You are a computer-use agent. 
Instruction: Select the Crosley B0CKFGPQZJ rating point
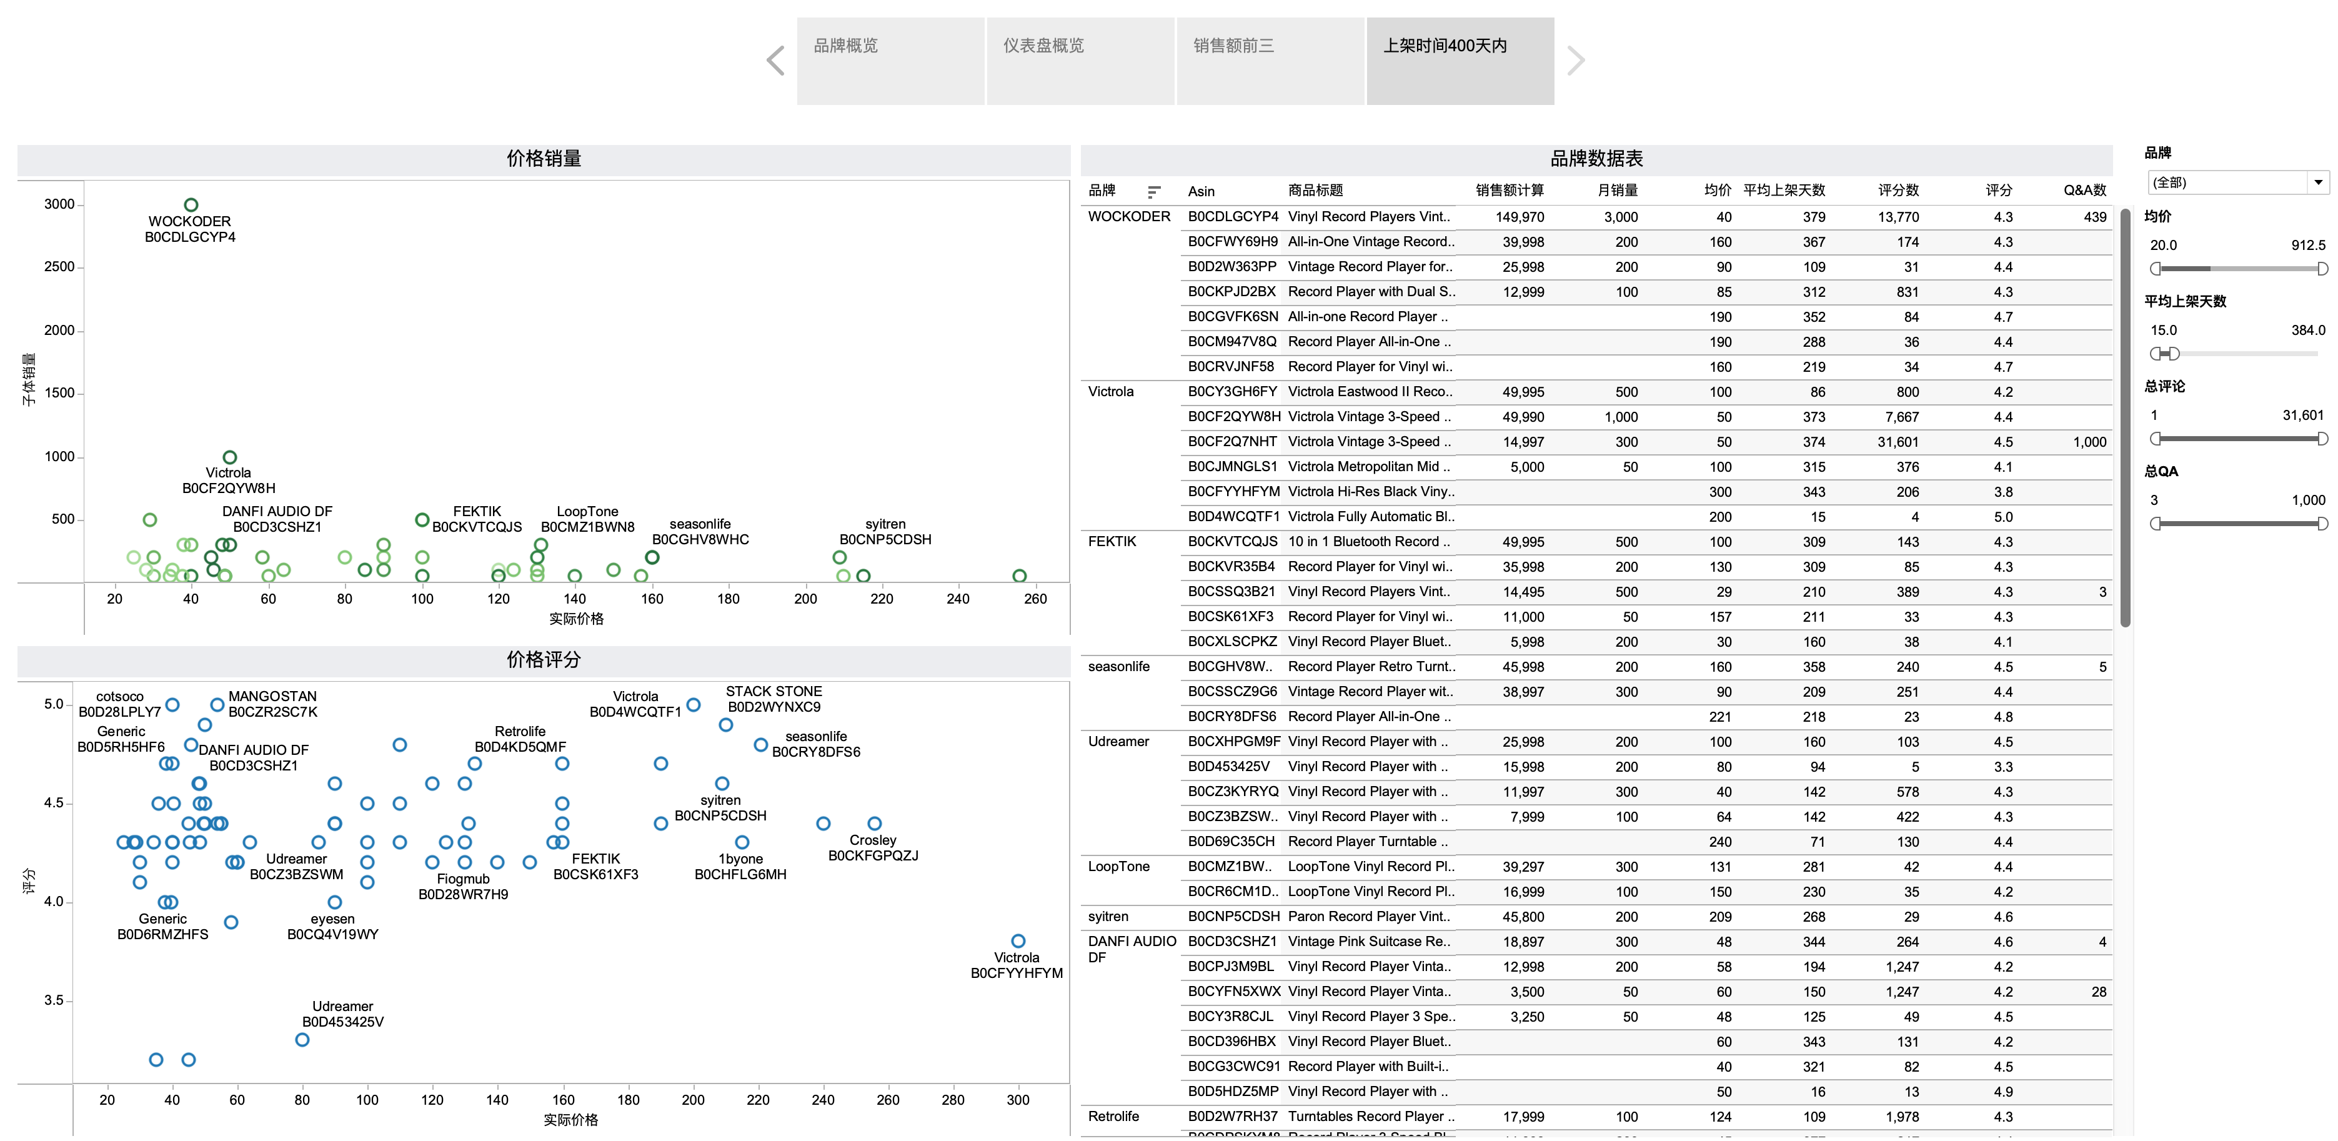point(874,824)
